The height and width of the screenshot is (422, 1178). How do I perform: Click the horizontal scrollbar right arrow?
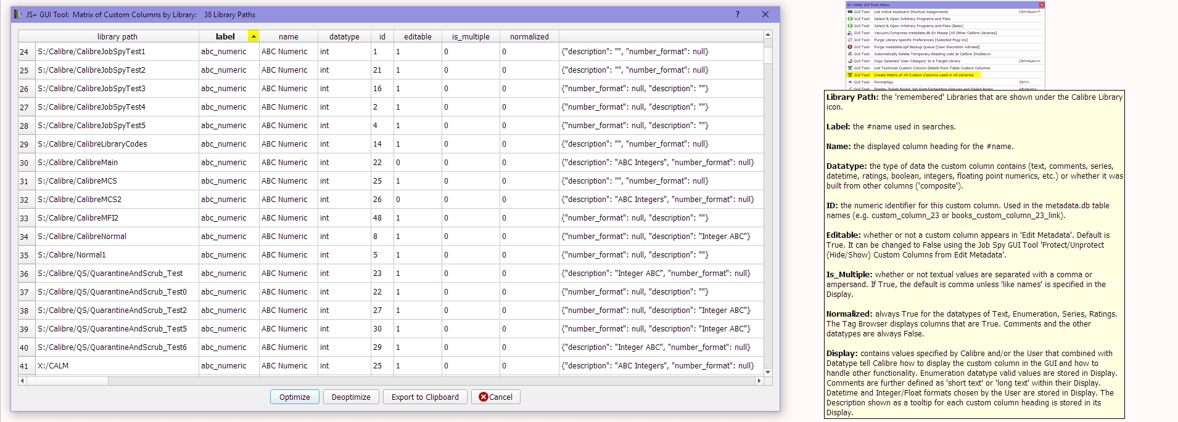point(759,381)
